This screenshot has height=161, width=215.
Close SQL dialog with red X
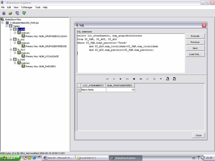(x=204, y=25)
